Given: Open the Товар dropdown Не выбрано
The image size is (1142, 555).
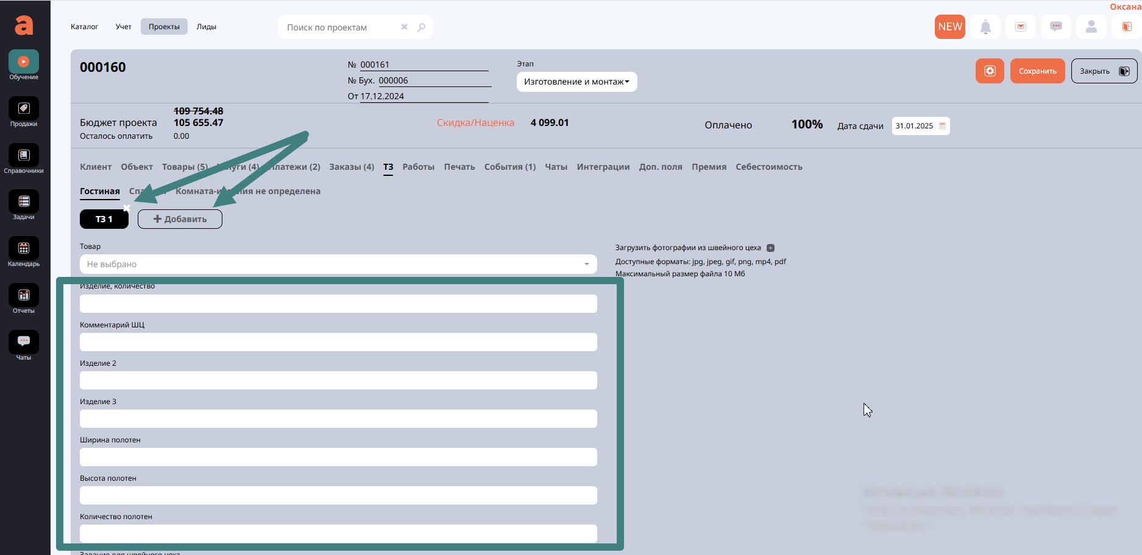Looking at the screenshot, I should (338, 264).
